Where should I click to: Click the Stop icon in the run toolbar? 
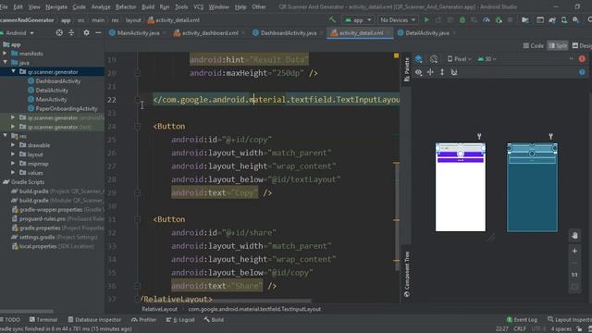(510, 20)
